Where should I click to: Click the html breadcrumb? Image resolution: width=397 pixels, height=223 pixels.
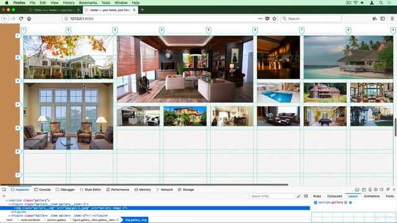(9, 220)
